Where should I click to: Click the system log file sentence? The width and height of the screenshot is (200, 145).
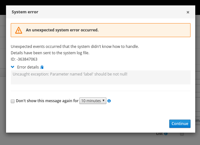coord(50,53)
